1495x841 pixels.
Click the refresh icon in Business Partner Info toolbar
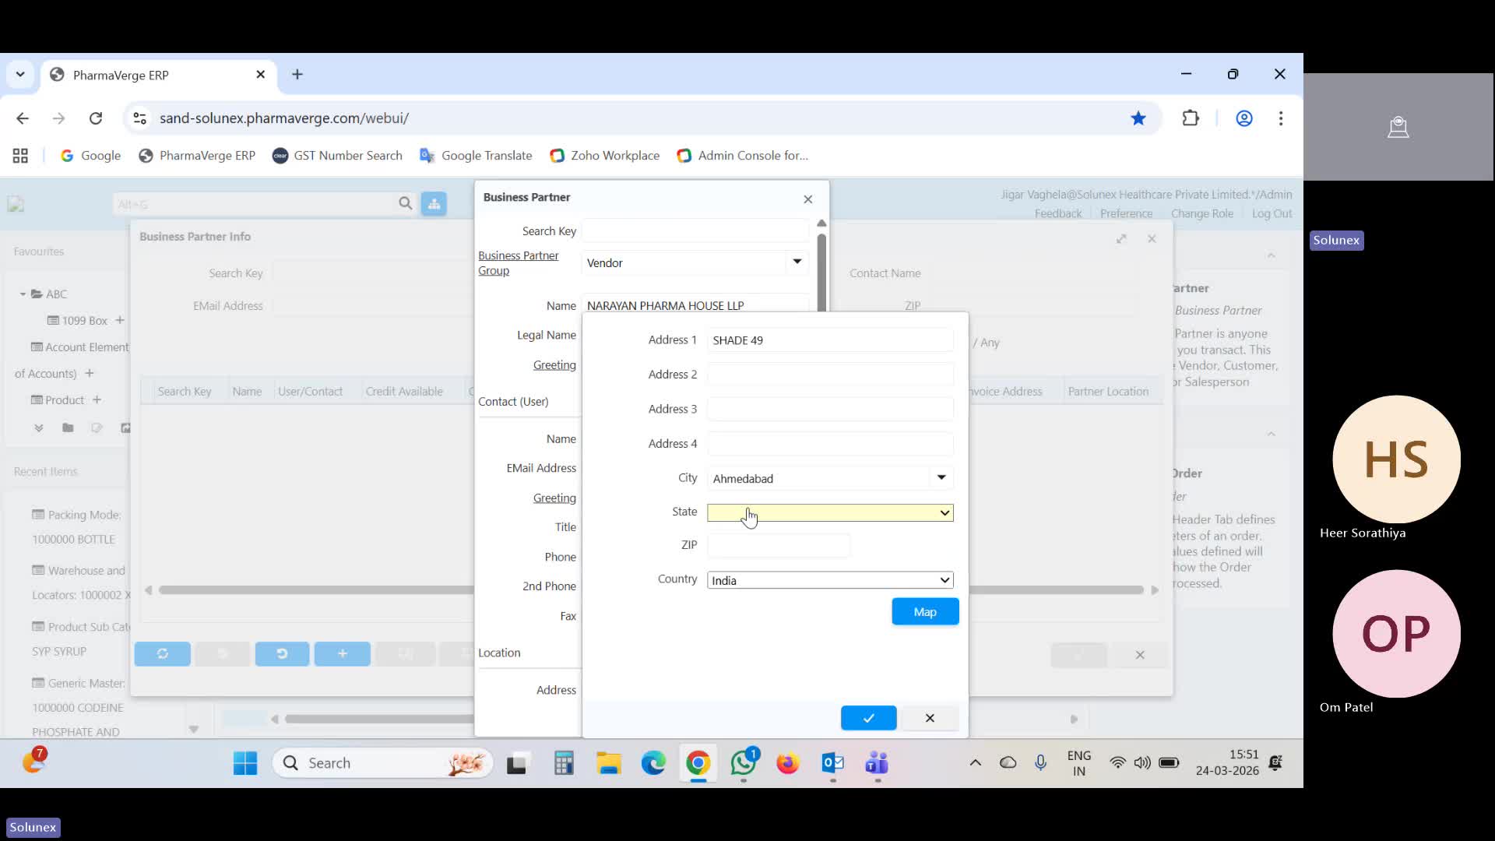162,654
